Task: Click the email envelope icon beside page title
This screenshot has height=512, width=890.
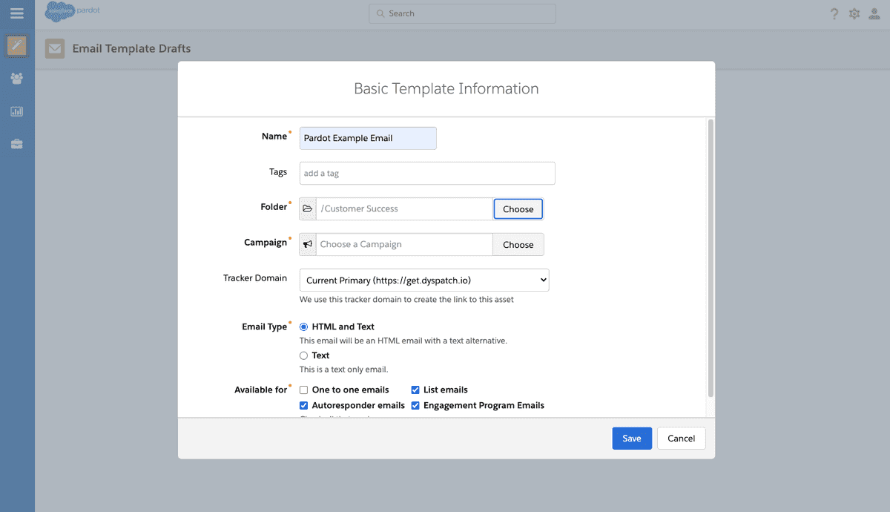Action: pyautogui.click(x=55, y=48)
